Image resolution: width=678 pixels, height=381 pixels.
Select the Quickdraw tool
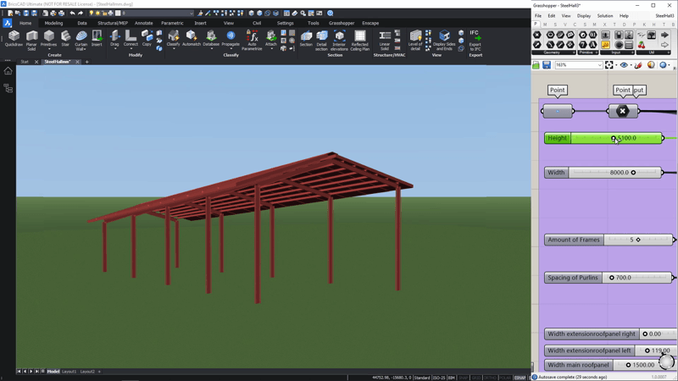pyautogui.click(x=14, y=38)
